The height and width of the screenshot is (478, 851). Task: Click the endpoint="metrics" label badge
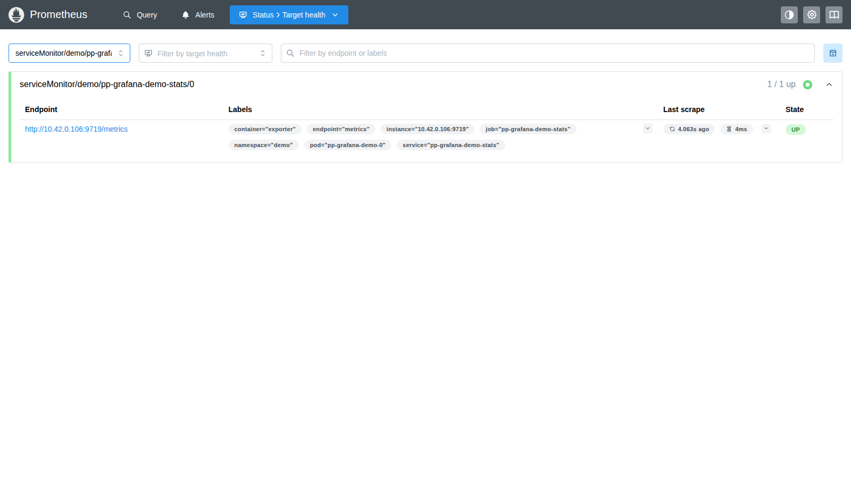click(341, 129)
